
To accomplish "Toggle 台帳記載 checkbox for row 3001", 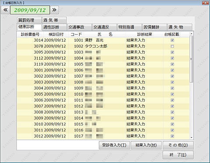I will 172,70.
